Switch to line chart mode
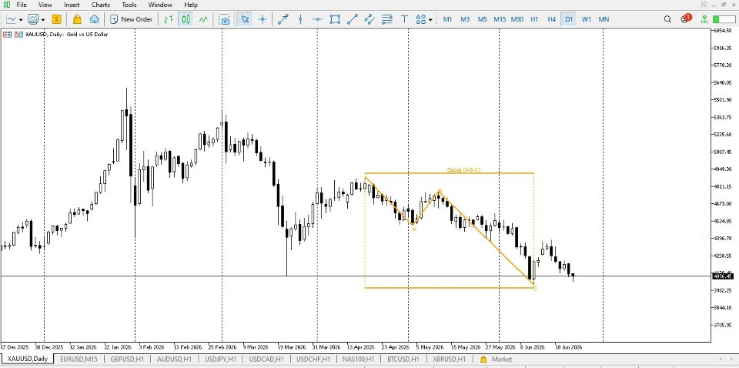739x368 pixels. pyautogui.click(x=203, y=19)
